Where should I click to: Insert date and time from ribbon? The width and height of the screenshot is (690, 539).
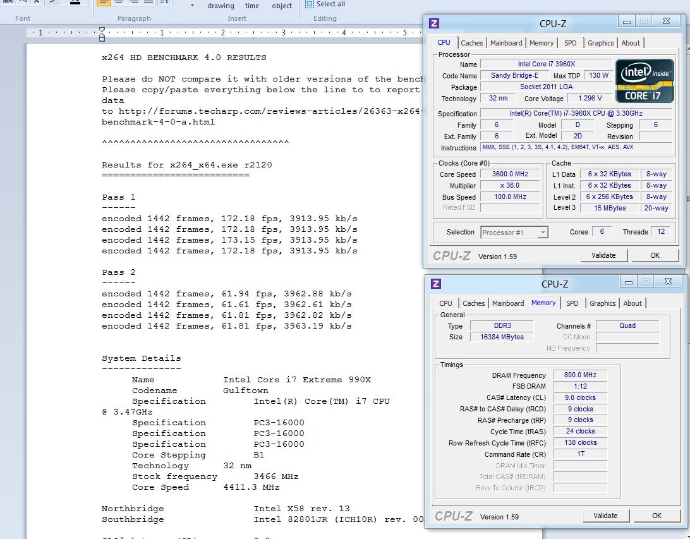(252, 6)
